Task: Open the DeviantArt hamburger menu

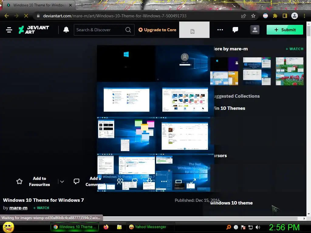Action: click(x=9, y=30)
